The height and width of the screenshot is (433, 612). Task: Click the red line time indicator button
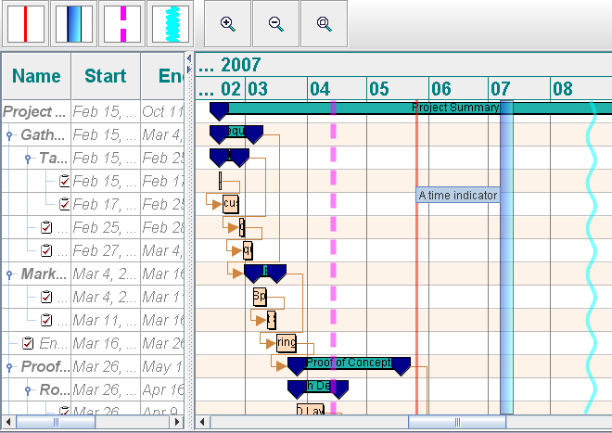(x=26, y=24)
